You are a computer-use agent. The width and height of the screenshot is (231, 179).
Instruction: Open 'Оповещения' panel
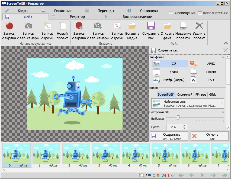coord(182,13)
